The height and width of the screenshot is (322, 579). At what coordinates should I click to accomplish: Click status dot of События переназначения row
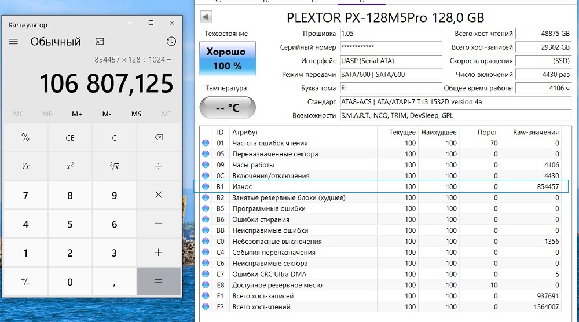(206, 252)
